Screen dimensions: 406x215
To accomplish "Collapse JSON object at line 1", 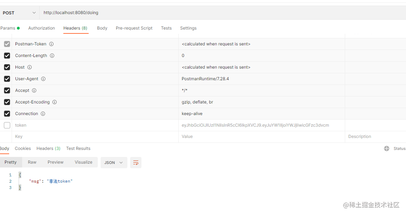I will point(20,175).
